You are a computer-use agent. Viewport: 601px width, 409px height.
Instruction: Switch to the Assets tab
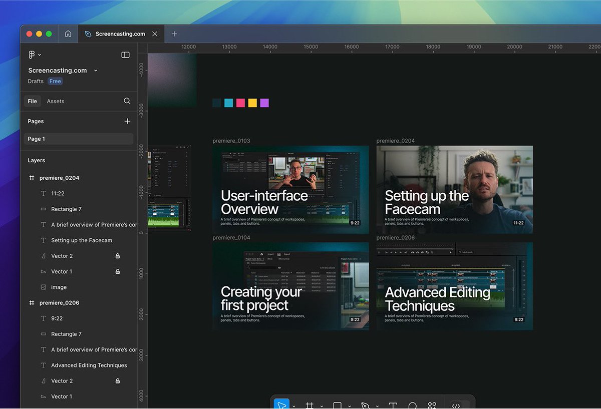point(56,101)
